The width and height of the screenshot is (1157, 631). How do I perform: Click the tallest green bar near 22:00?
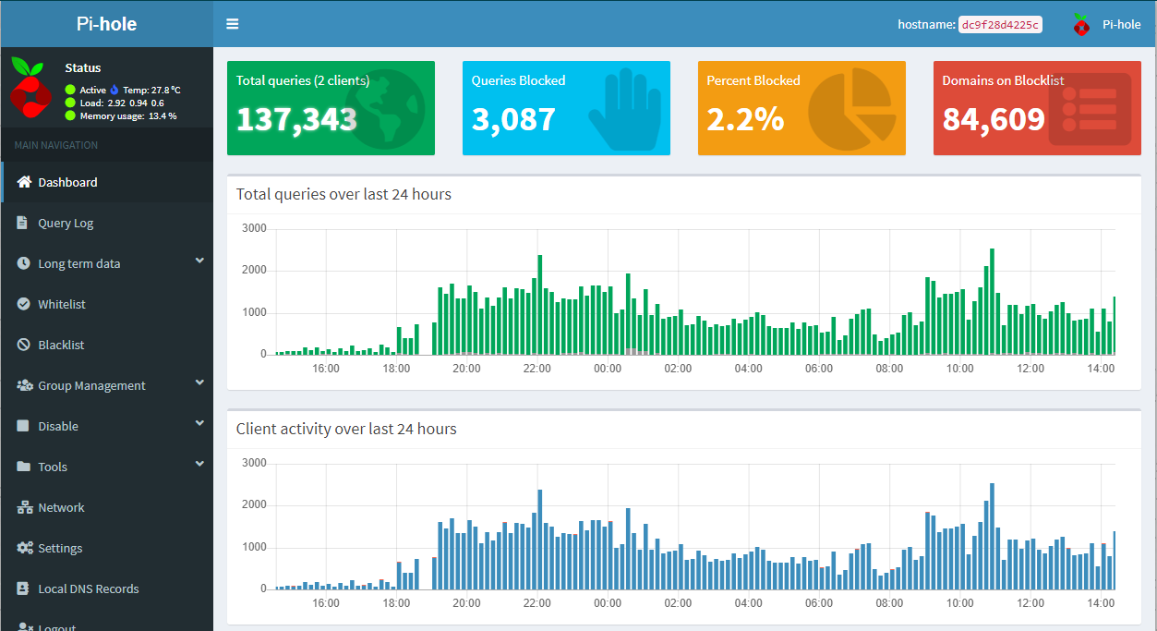click(539, 305)
